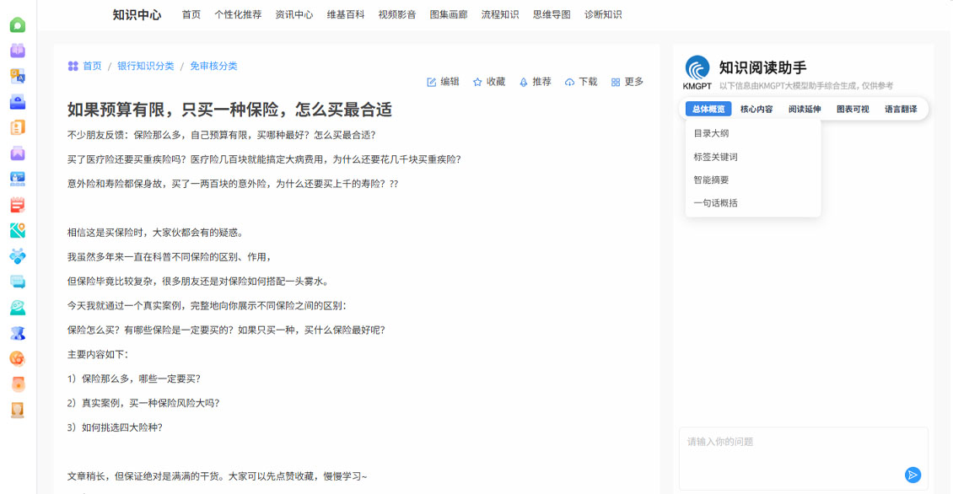953x494 pixels.
Task: Open the light blue message sidebar icon
Action: (x=18, y=282)
